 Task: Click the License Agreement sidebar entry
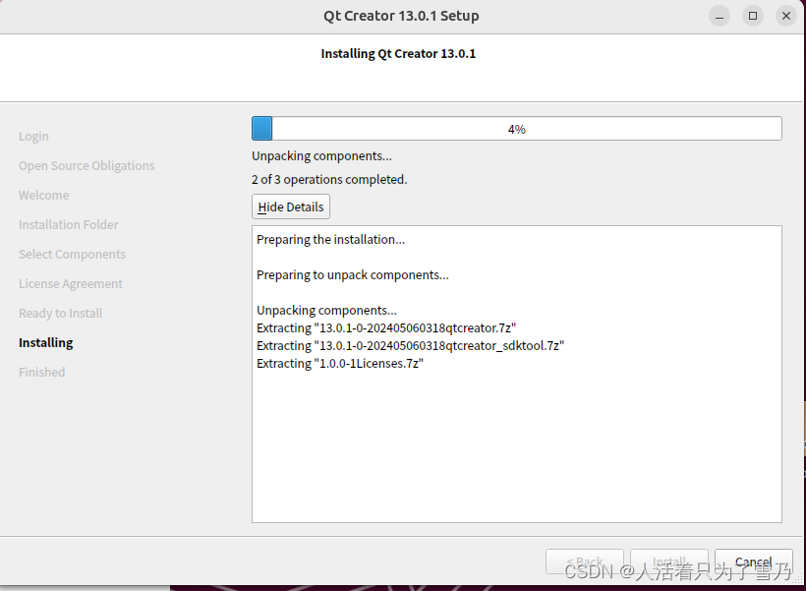pos(70,283)
